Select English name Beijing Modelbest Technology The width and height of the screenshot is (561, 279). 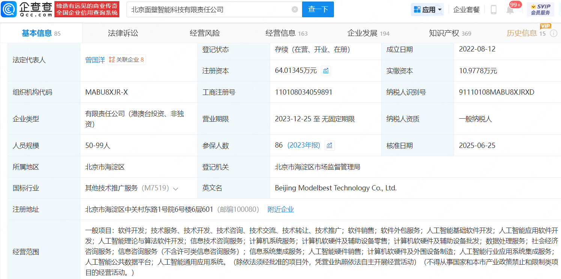click(335, 188)
